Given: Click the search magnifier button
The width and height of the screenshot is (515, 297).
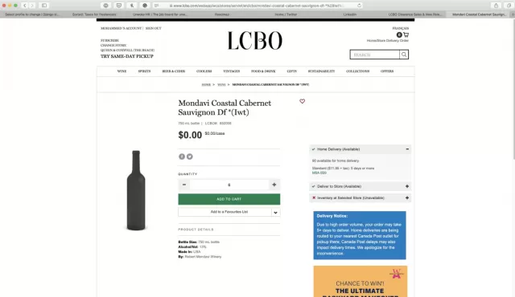Looking at the screenshot, I should click(x=404, y=55).
